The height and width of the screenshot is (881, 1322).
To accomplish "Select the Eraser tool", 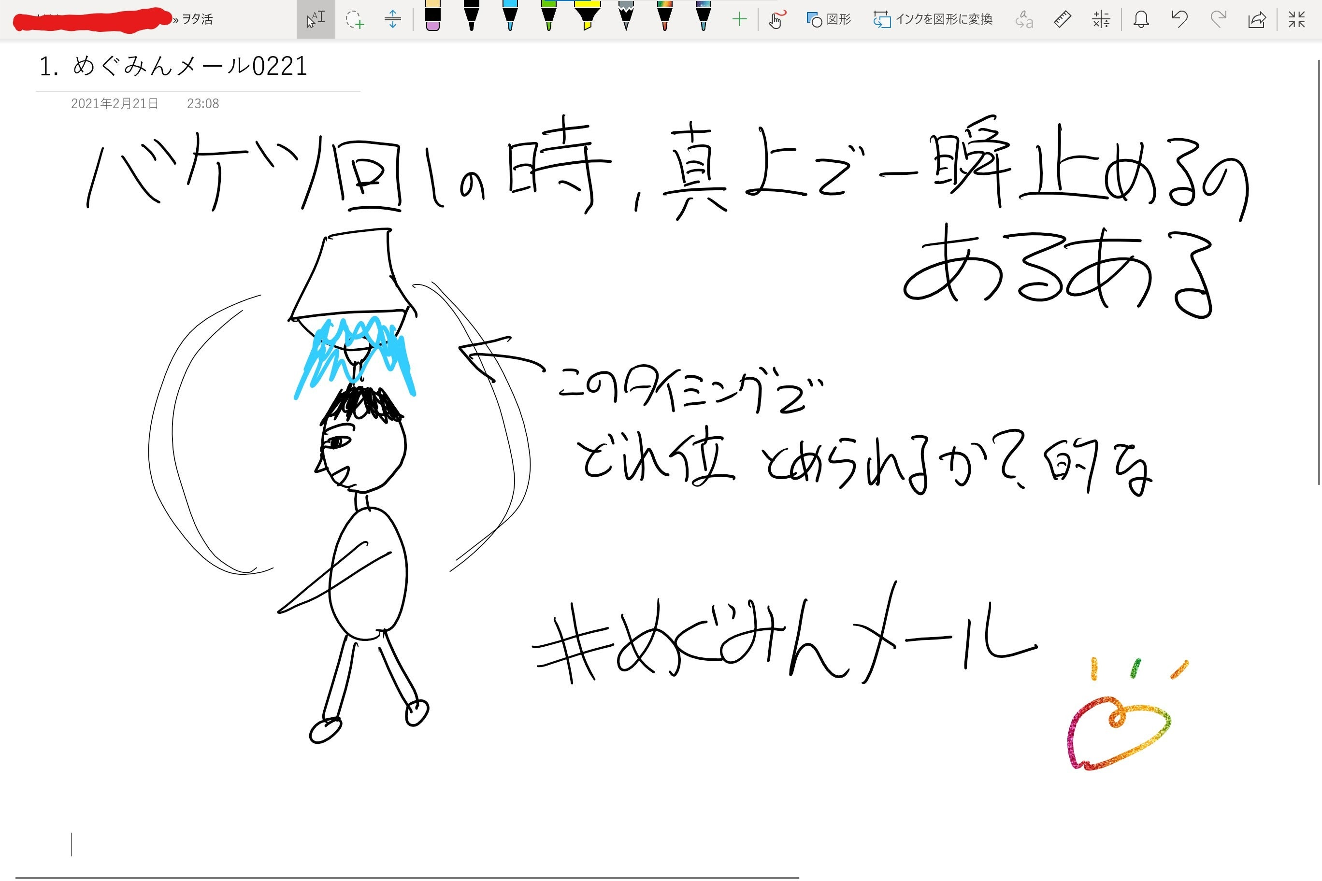I will click(x=433, y=20).
